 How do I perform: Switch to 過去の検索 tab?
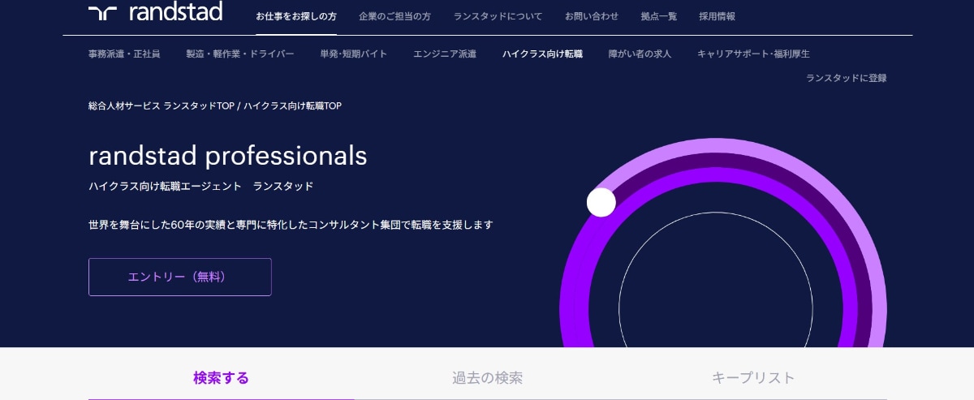pyautogui.click(x=487, y=378)
